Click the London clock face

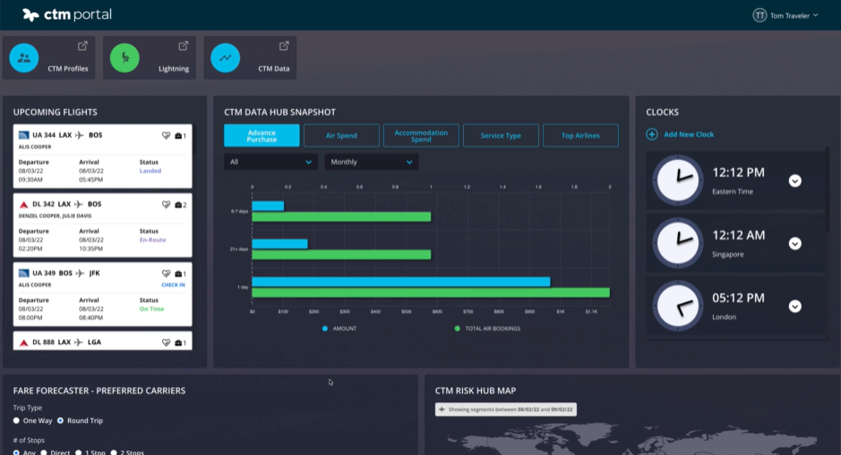pyautogui.click(x=678, y=307)
